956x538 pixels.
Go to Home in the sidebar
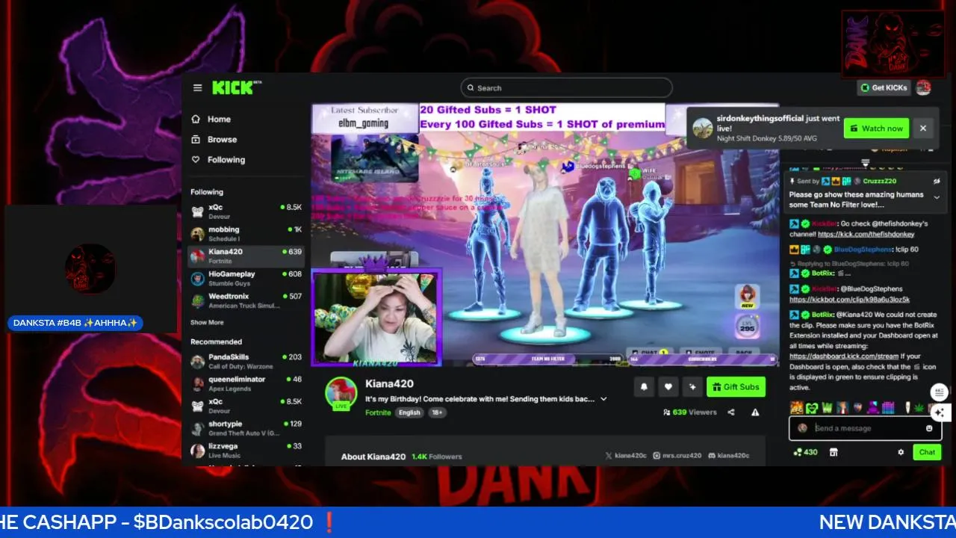[x=211, y=119]
